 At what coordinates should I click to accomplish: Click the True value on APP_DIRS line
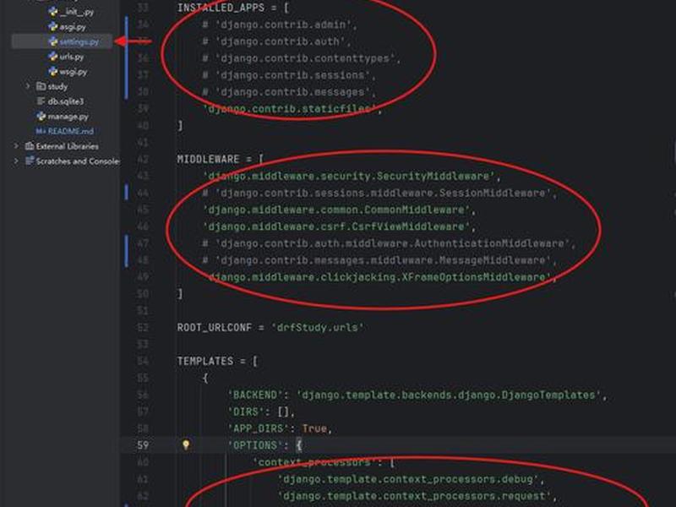pos(314,428)
